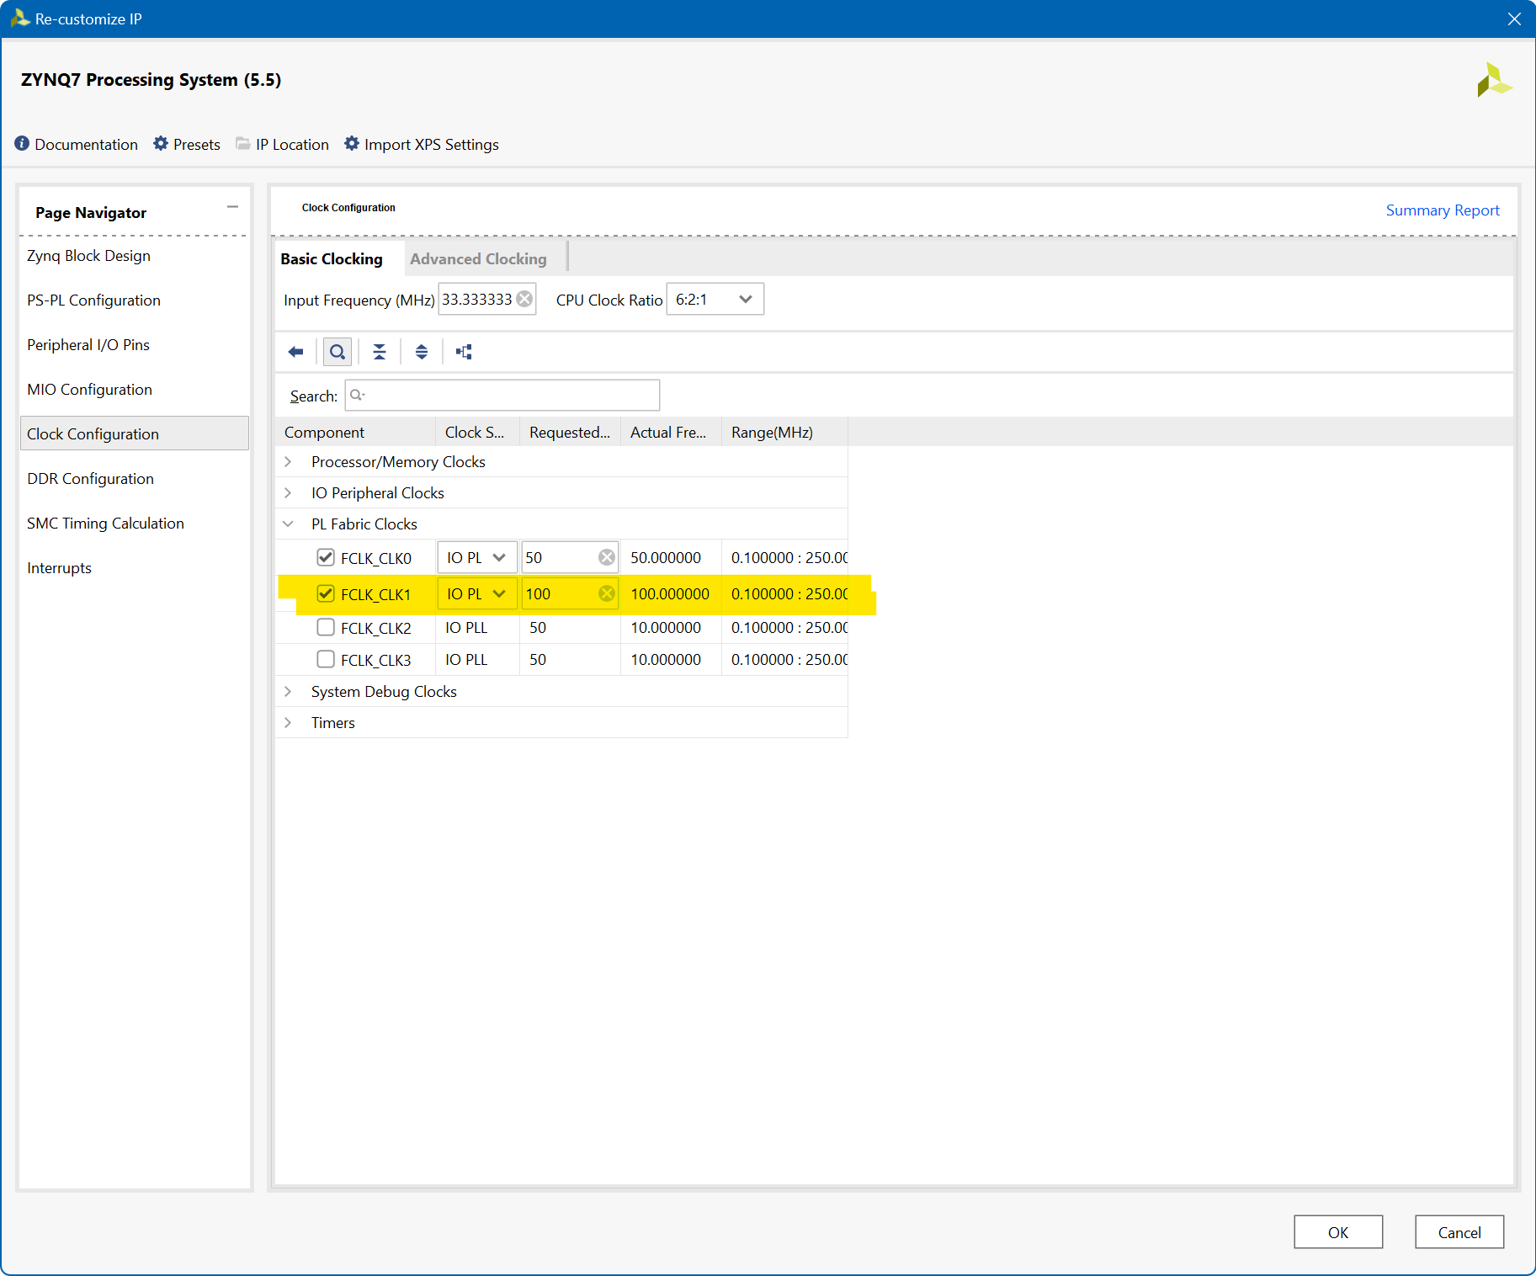
Task: Click the Actual Frequency column header
Action: pyautogui.click(x=671, y=432)
